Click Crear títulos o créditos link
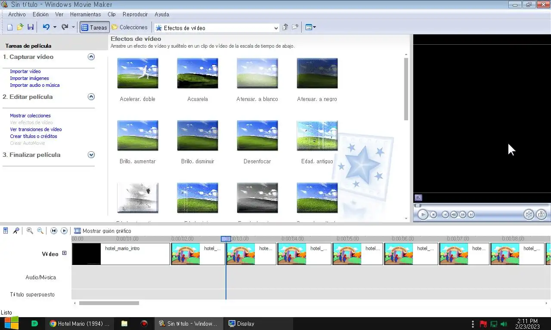The height and width of the screenshot is (330, 551). 34,136
